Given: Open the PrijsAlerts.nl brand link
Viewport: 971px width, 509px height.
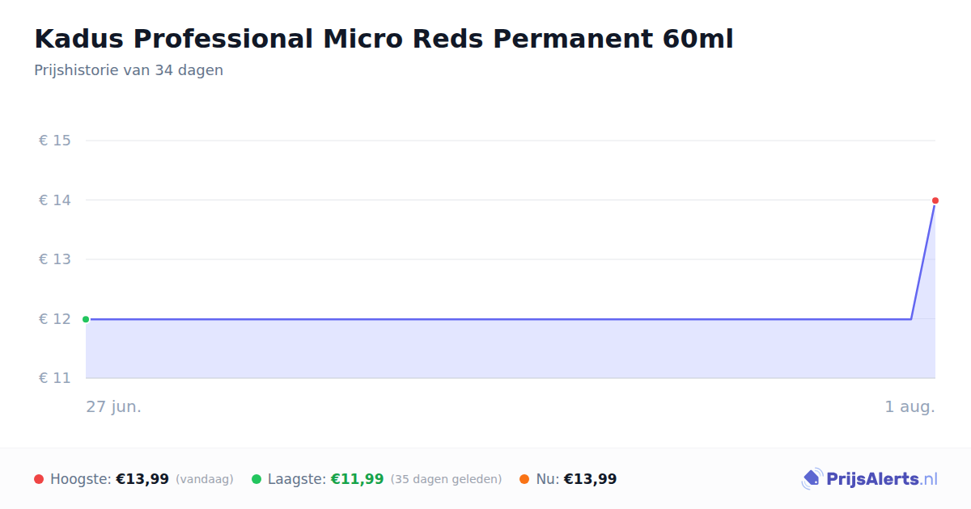Looking at the screenshot, I should pos(870,479).
